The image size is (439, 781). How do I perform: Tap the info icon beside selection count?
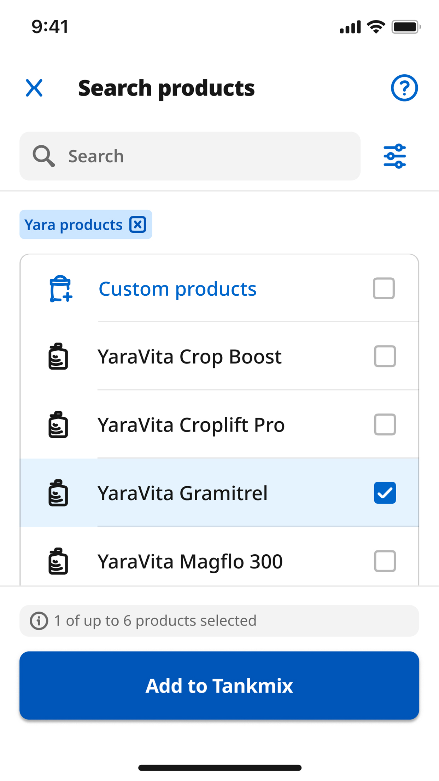(39, 621)
